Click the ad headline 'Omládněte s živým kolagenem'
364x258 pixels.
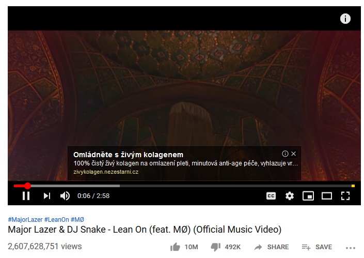tap(129, 155)
